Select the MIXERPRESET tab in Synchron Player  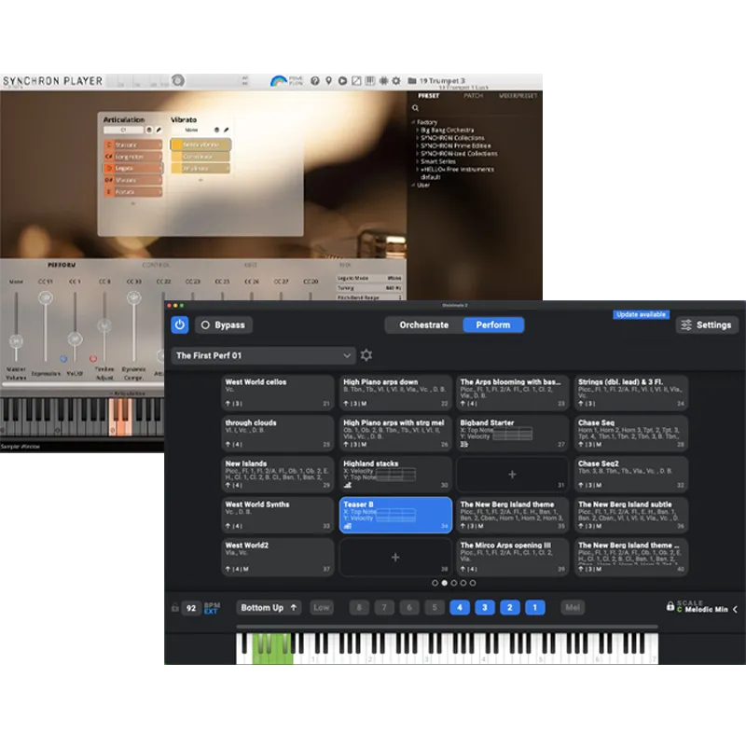click(518, 96)
